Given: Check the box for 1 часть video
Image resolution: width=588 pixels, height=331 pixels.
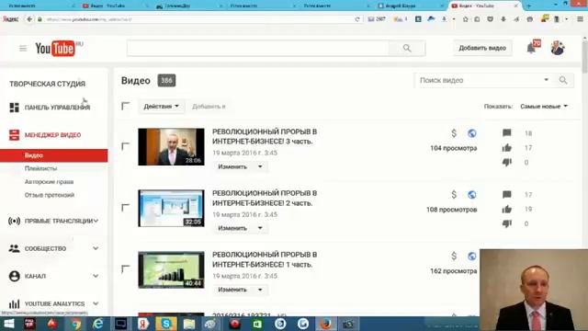Looking at the screenshot, I should [126, 269].
